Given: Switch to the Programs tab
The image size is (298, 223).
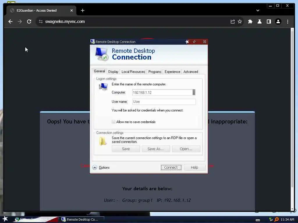Looking at the screenshot, I should click(x=155, y=72).
